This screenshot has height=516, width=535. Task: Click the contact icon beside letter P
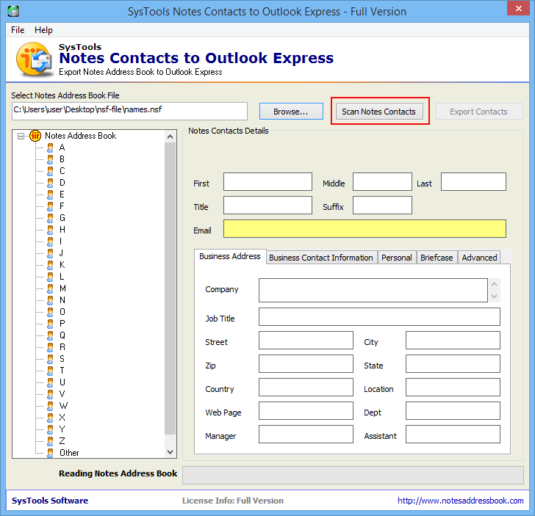50,324
